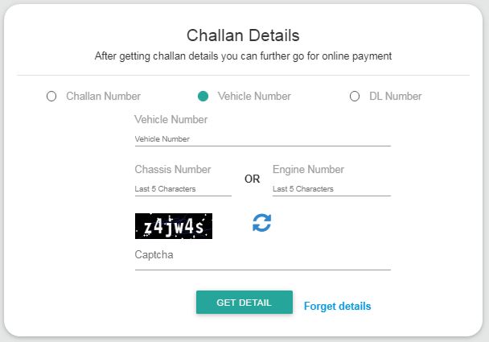489x342 pixels.
Task: Click the Challan Details heading
Action: pos(243,35)
